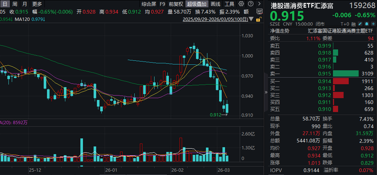Image resolution: width=377 pixels, height=175 pixels.
Task: Toggle 前复权 price adjustment
Action: click(176, 4)
